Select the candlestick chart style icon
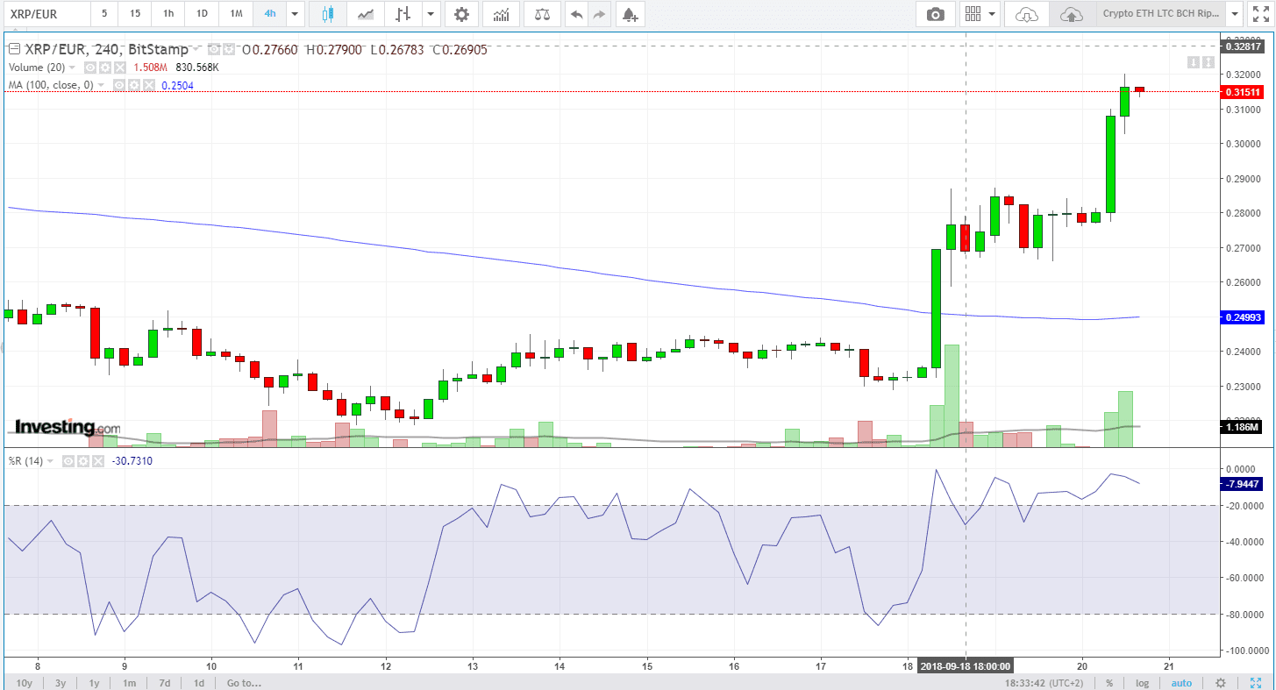This screenshot has height=690, width=1276. tap(328, 14)
